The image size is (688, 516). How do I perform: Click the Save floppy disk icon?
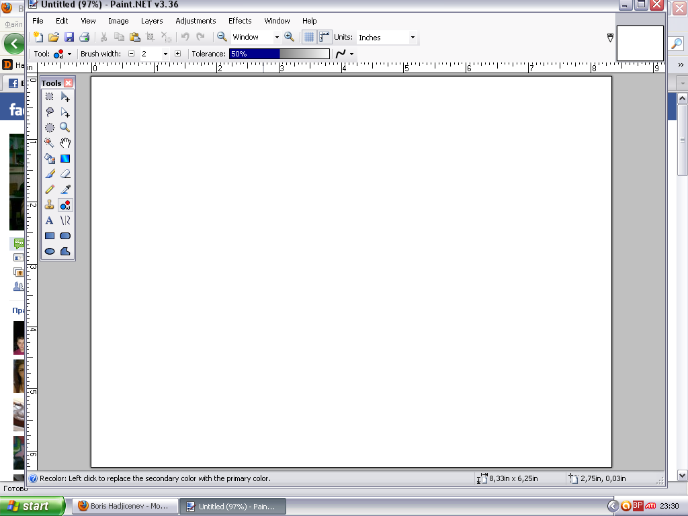(69, 38)
